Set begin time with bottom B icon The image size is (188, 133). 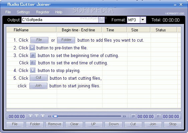click(x=134, y=116)
